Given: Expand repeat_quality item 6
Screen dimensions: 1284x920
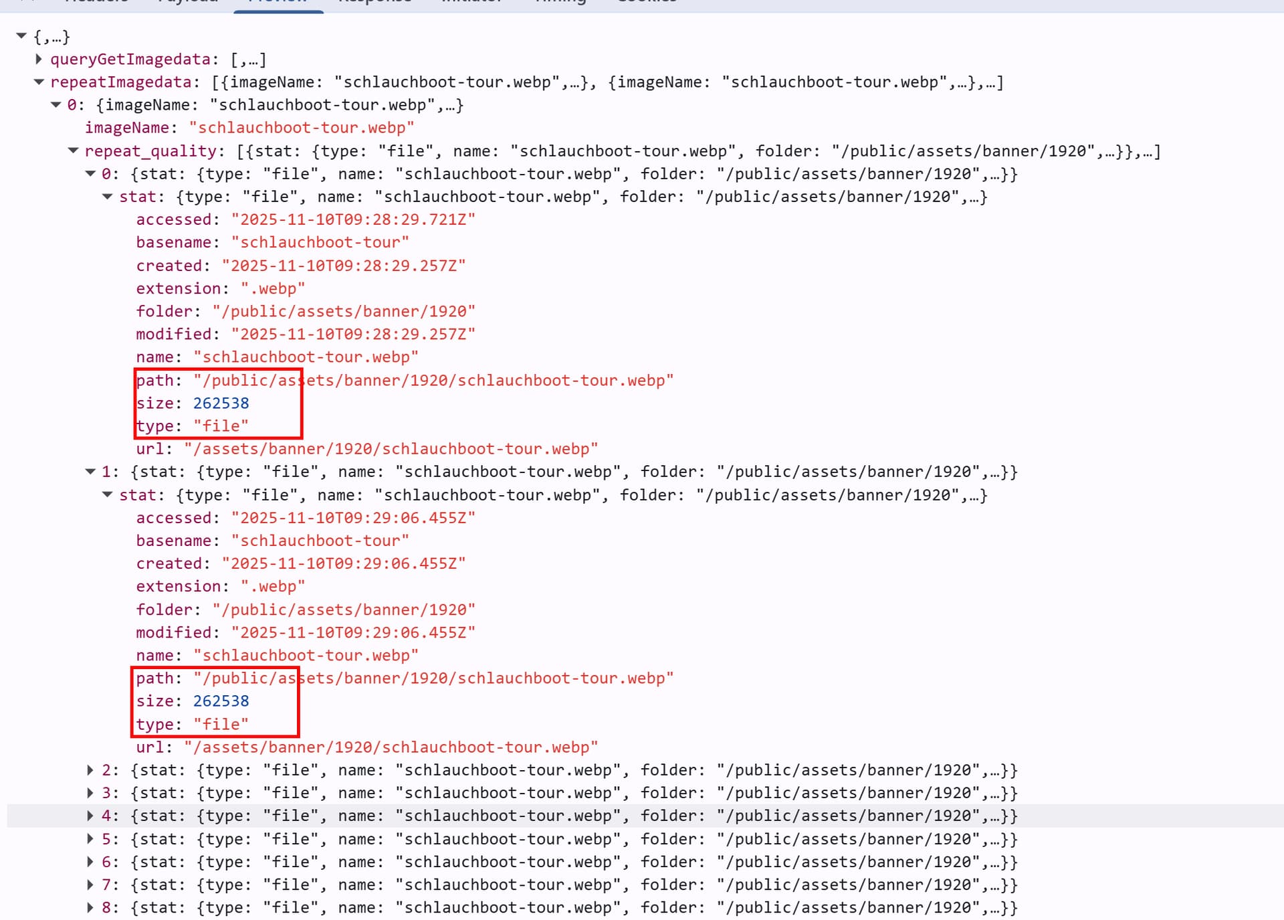Looking at the screenshot, I should pyautogui.click(x=90, y=862).
